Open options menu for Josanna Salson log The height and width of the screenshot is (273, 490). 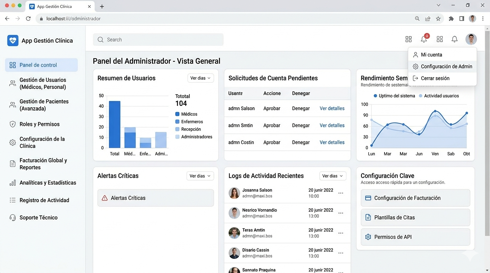341,193
